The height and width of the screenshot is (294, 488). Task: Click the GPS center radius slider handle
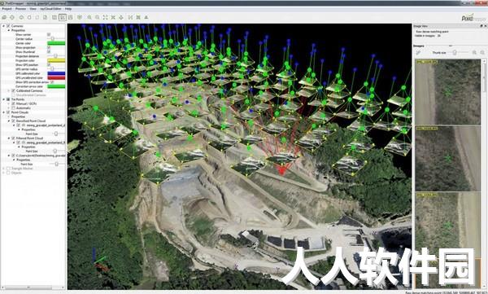52,68
